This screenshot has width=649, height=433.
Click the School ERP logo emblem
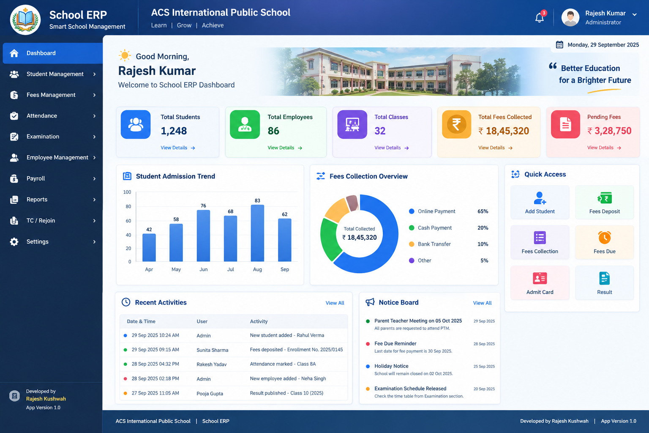(x=25, y=20)
